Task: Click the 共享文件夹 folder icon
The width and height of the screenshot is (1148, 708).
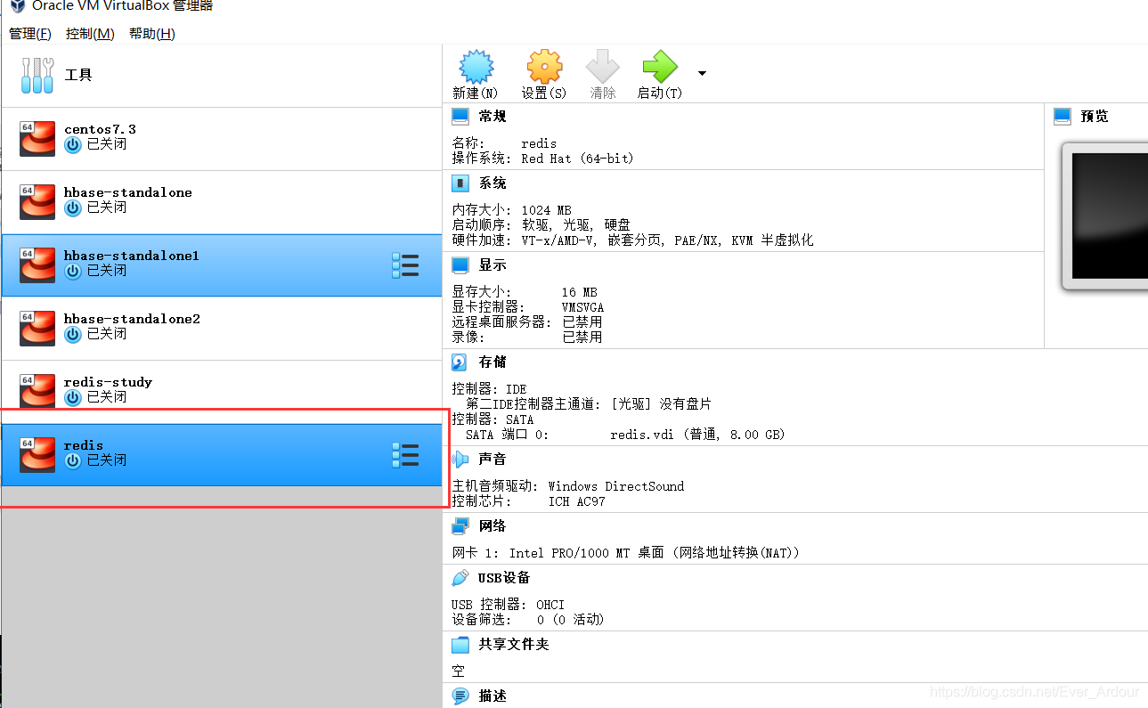Action: click(x=460, y=645)
